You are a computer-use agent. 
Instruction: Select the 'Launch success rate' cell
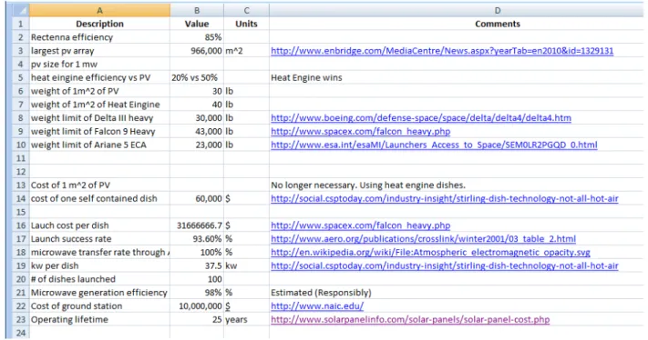[99, 239]
